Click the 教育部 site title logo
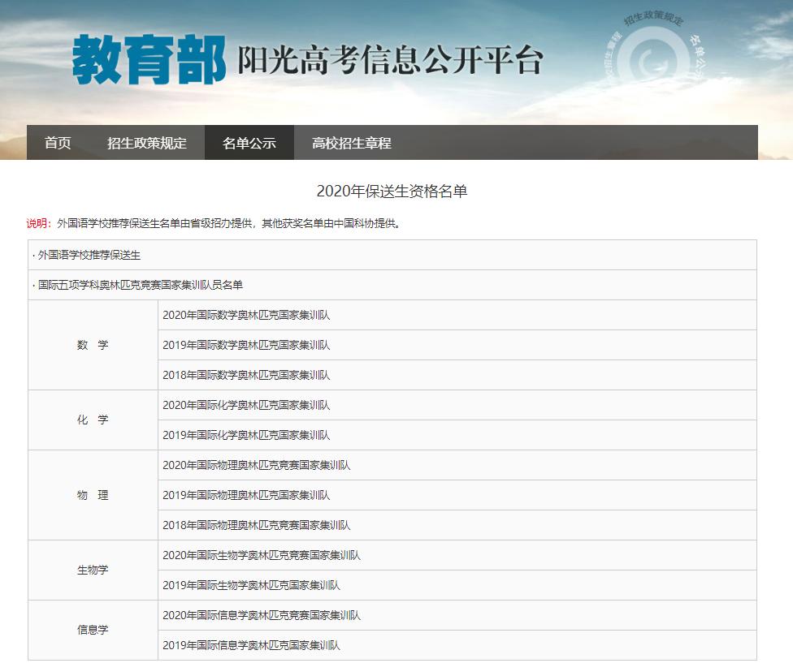Image resolution: width=793 pixels, height=663 pixels. 149,61
